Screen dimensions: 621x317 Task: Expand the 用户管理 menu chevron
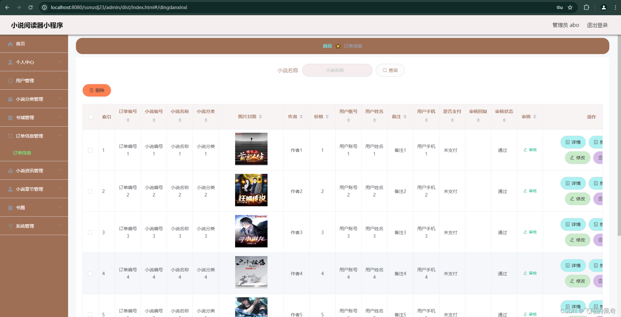(60, 80)
